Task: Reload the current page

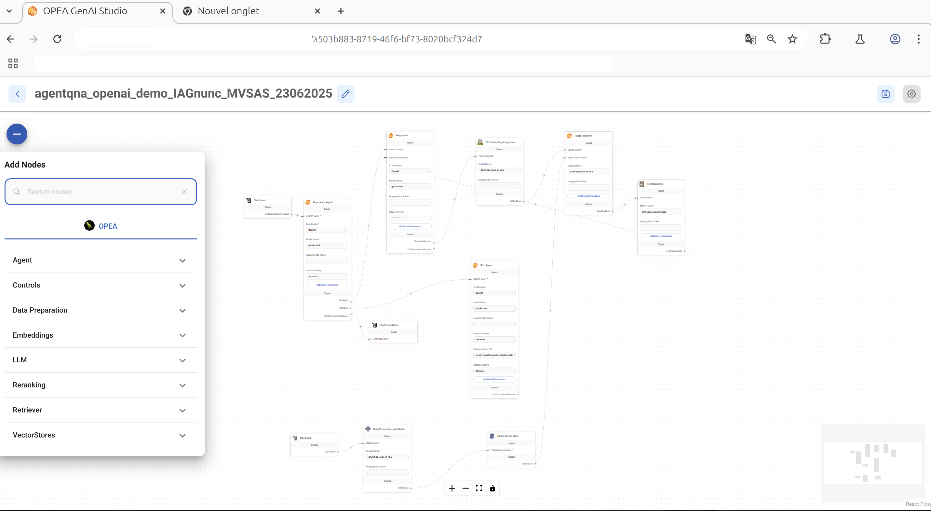Action: click(x=57, y=39)
